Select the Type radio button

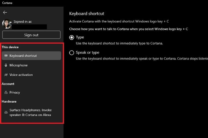72,37
